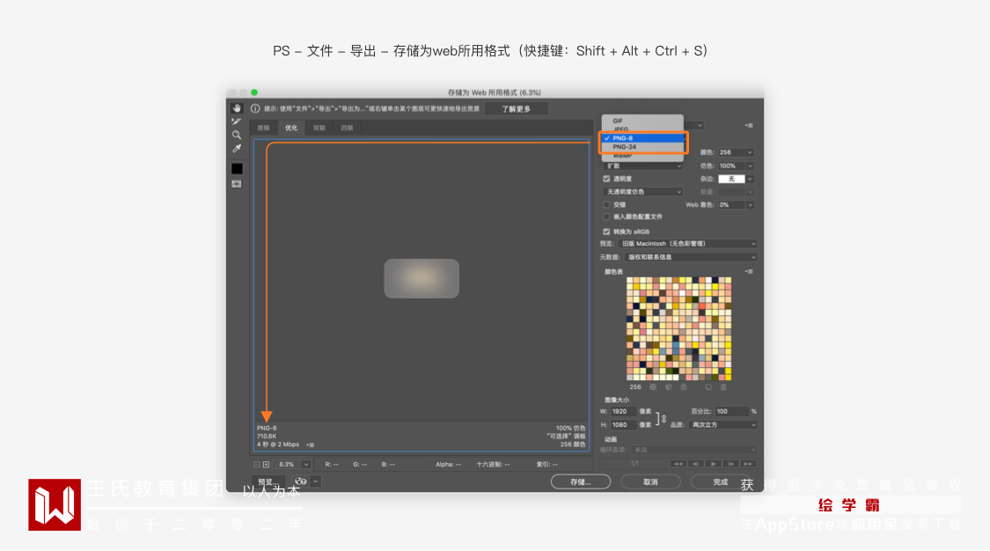Choose PNG-24 from the format list
Screen dimensions: 990x551
(x=642, y=147)
